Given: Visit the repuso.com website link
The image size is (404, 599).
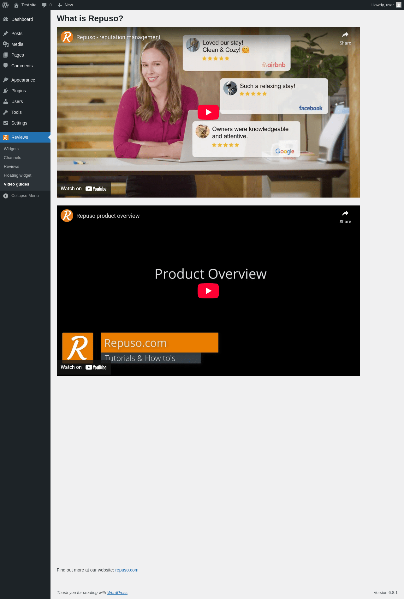Looking at the screenshot, I should (x=127, y=570).
